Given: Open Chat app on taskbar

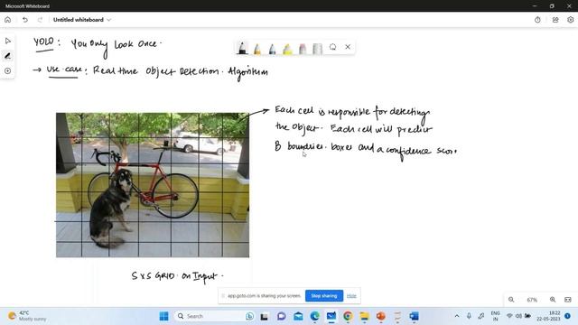Looking at the screenshot, I should (281, 316).
